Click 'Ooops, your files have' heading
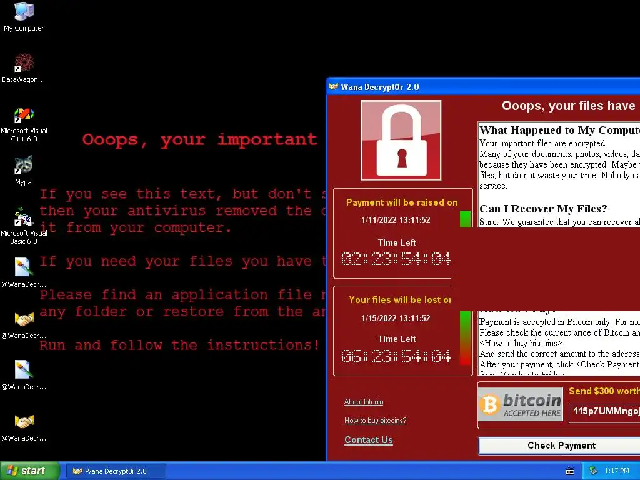 (x=569, y=106)
